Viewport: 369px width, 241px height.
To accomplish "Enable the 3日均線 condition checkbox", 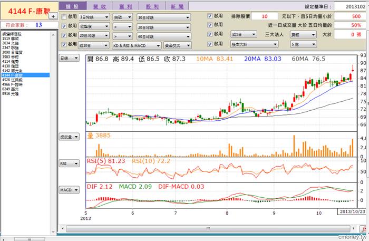I will (x=64, y=17).
